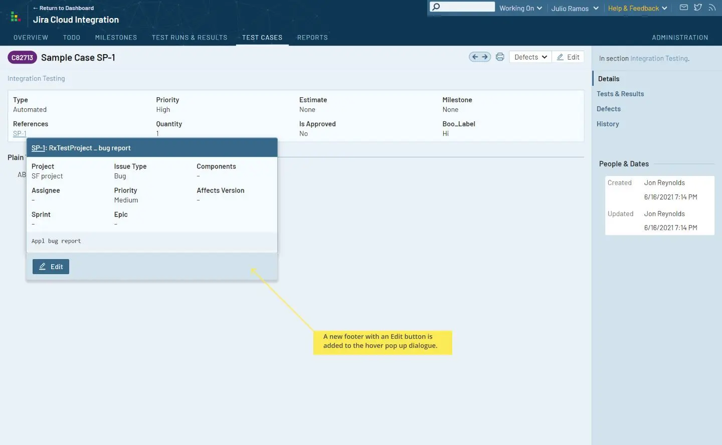
Task: Click Integration Testing link in sidebar
Action: [x=659, y=59]
